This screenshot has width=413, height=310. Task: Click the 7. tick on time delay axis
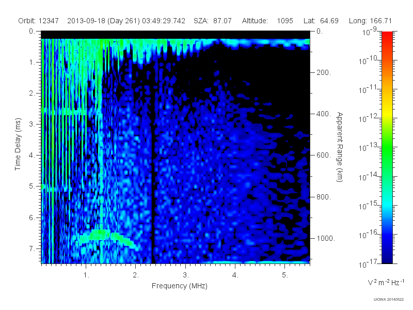[x=31, y=249]
